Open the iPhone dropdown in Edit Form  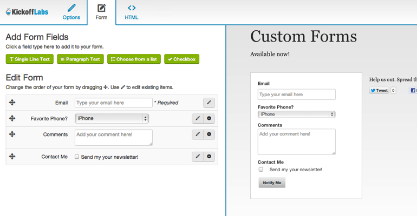tap(112, 118)
